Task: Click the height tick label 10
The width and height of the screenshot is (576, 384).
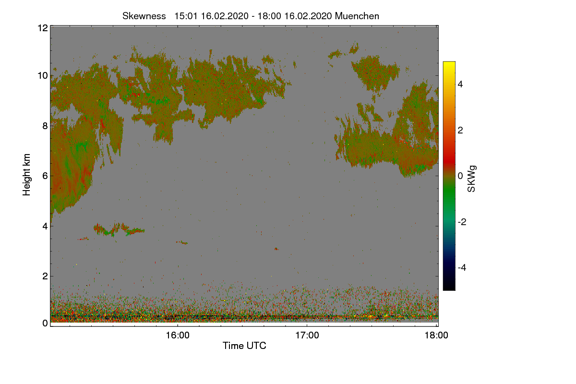Action: tap(42, 75)
